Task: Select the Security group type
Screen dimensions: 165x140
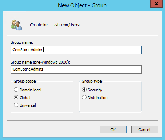Action: (92, 90)
